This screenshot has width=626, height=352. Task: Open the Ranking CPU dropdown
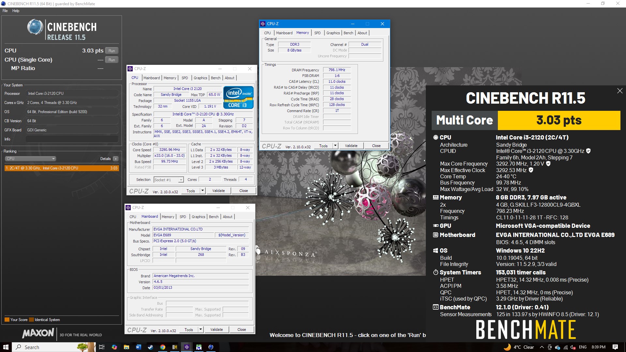pos(30,159)
